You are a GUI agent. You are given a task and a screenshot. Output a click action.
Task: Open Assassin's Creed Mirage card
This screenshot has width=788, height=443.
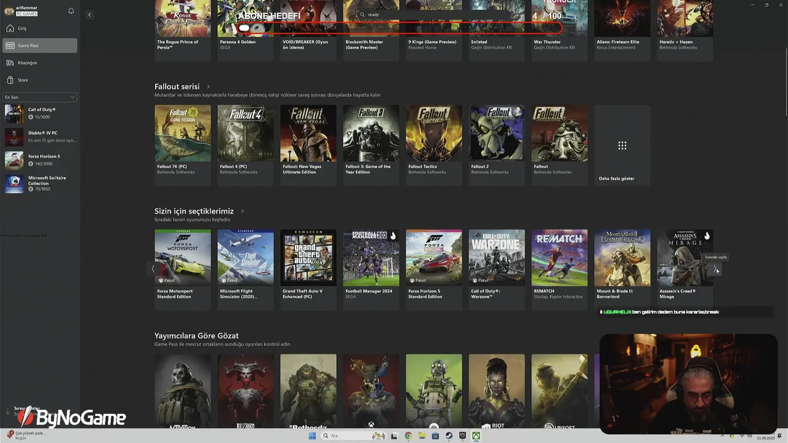click(x=685, y=269)
